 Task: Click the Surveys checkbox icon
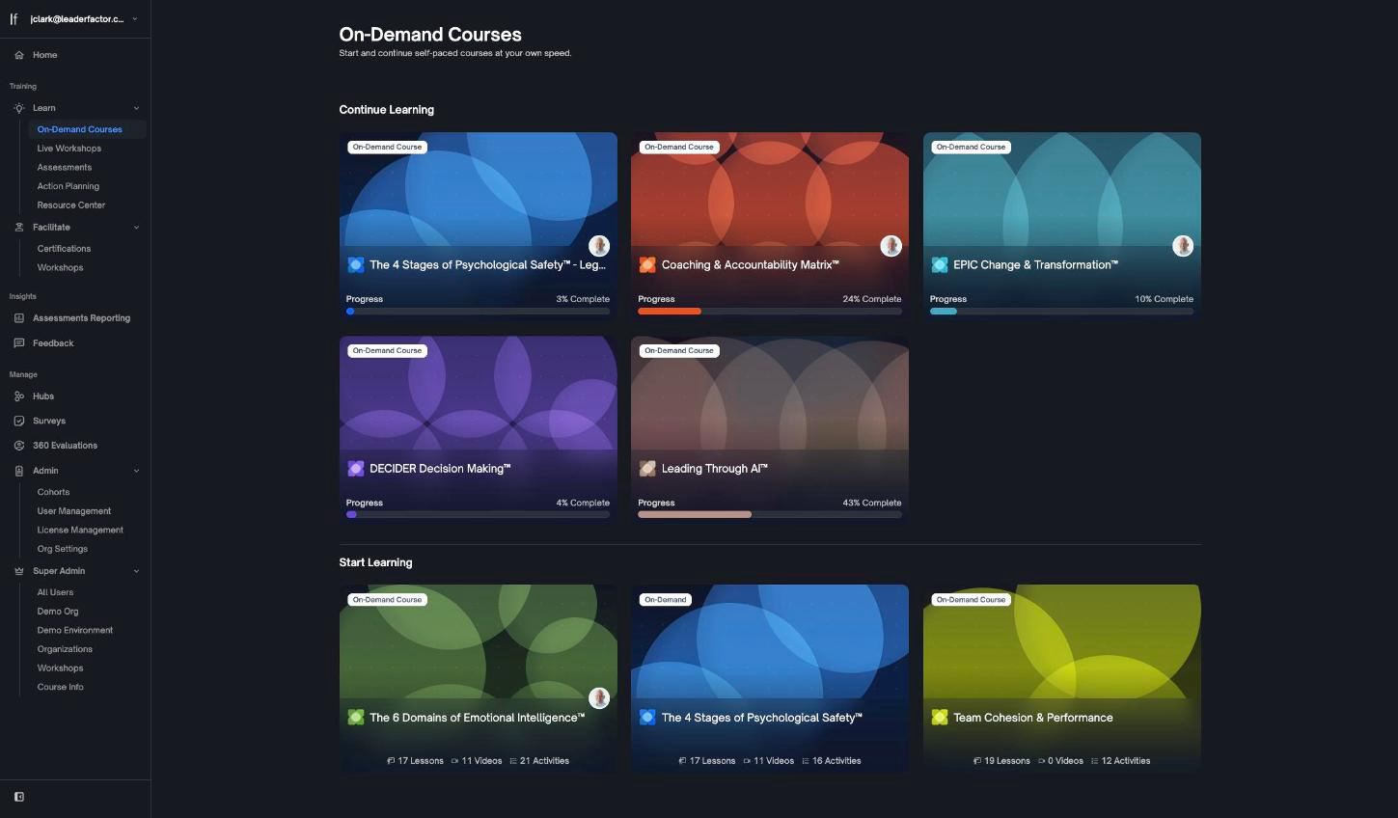(19, 422)
